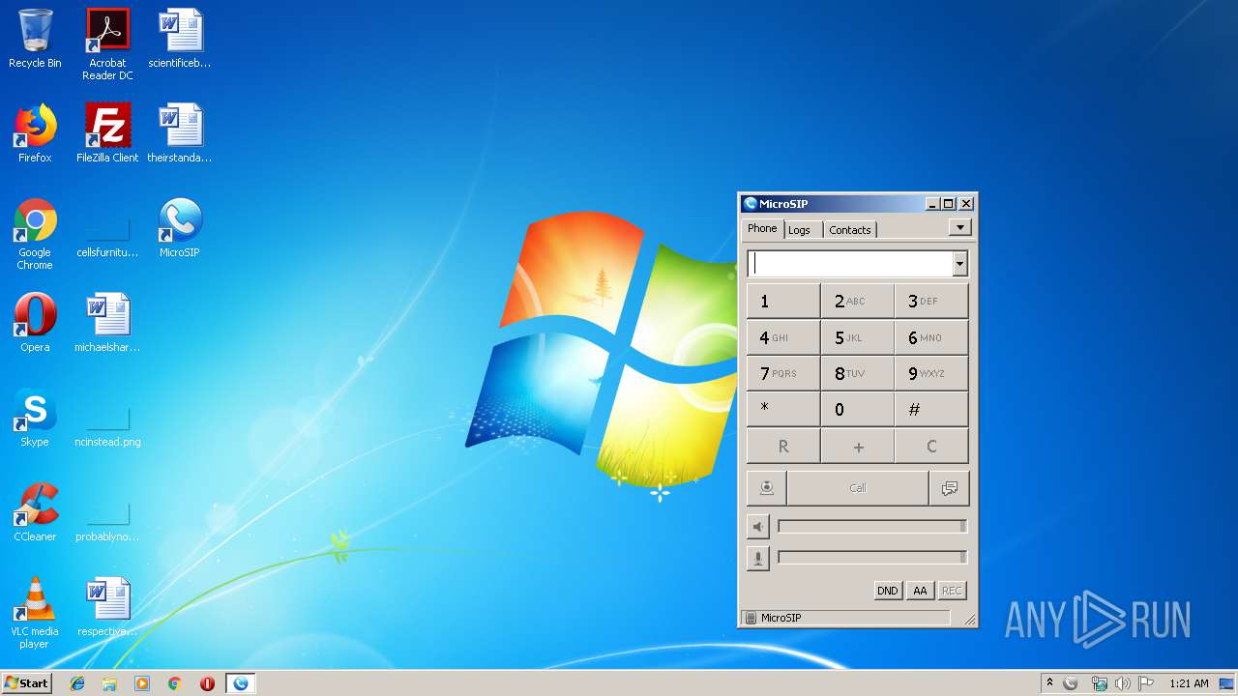Tap the star key on keypad

pos(782,409)
